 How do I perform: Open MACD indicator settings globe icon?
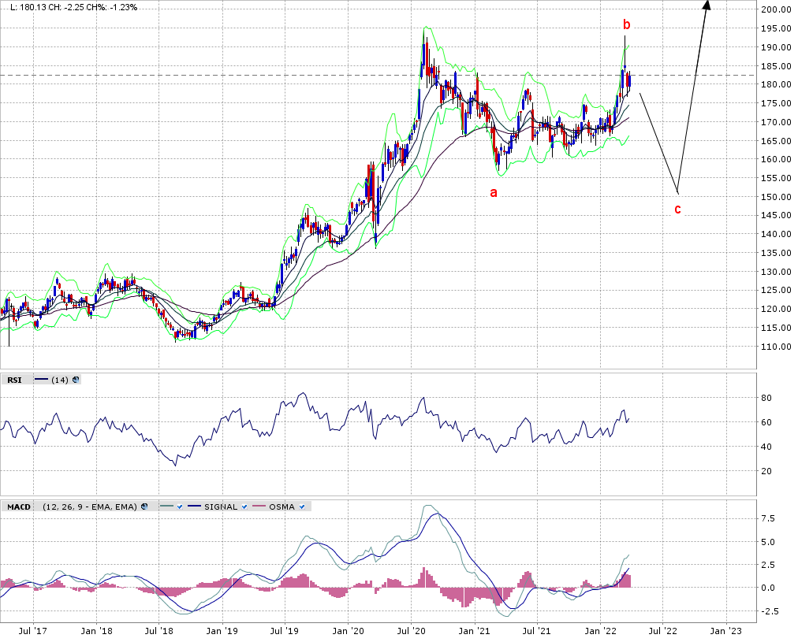click(x=144, y=507)
